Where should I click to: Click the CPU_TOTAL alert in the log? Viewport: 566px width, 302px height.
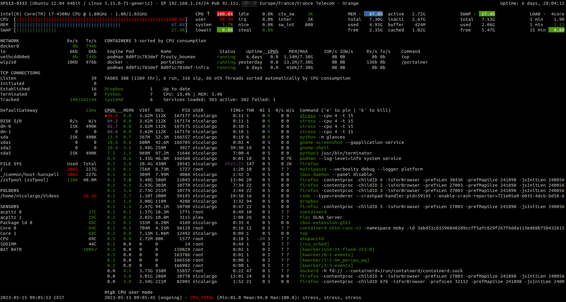pyautogui.click(x=202, y=297)
